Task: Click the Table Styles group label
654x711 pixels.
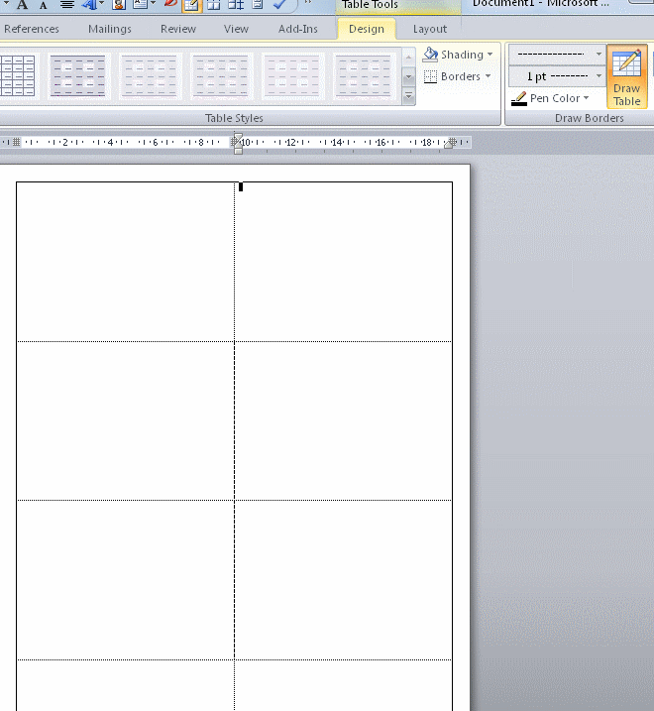Action: click(234, 118)
